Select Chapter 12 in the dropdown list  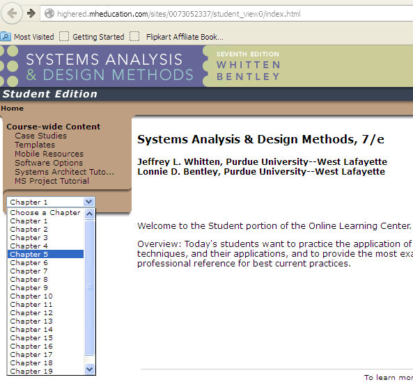pyautogui.click(x=45, y=313)
